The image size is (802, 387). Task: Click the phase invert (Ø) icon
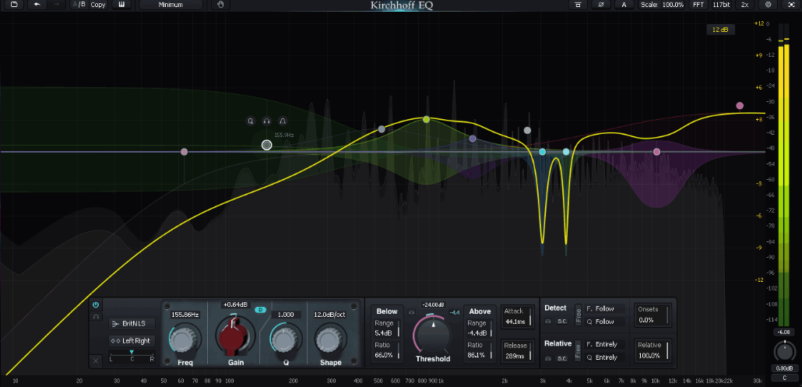600,5
